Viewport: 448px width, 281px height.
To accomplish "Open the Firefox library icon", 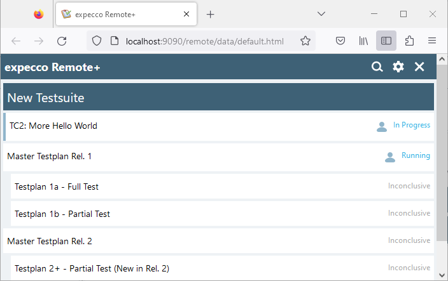I will pos(363,41).
